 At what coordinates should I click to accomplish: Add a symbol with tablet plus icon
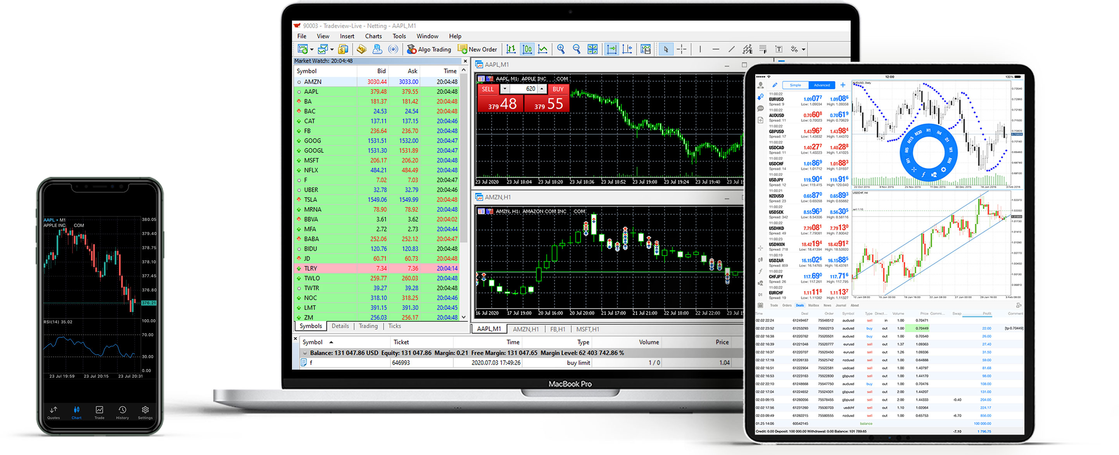[843, 85]
